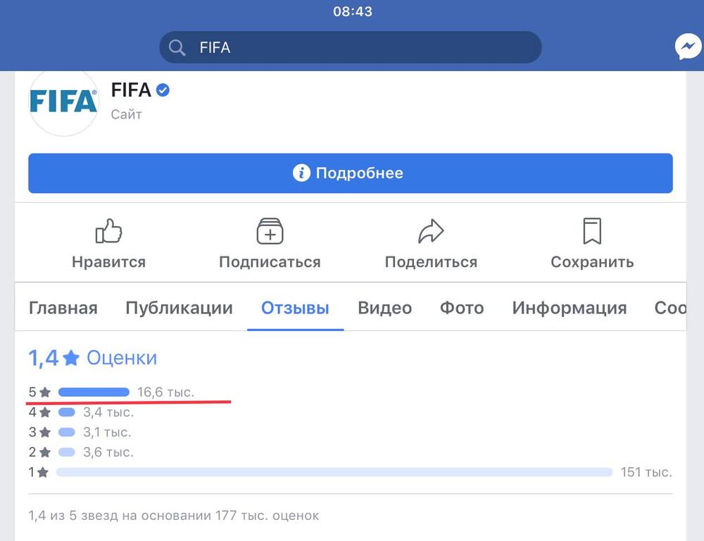Click the info icon on the Подробнее button
Image resolution: width=704 pixels, height=541 pixels.
coord(301,173)
